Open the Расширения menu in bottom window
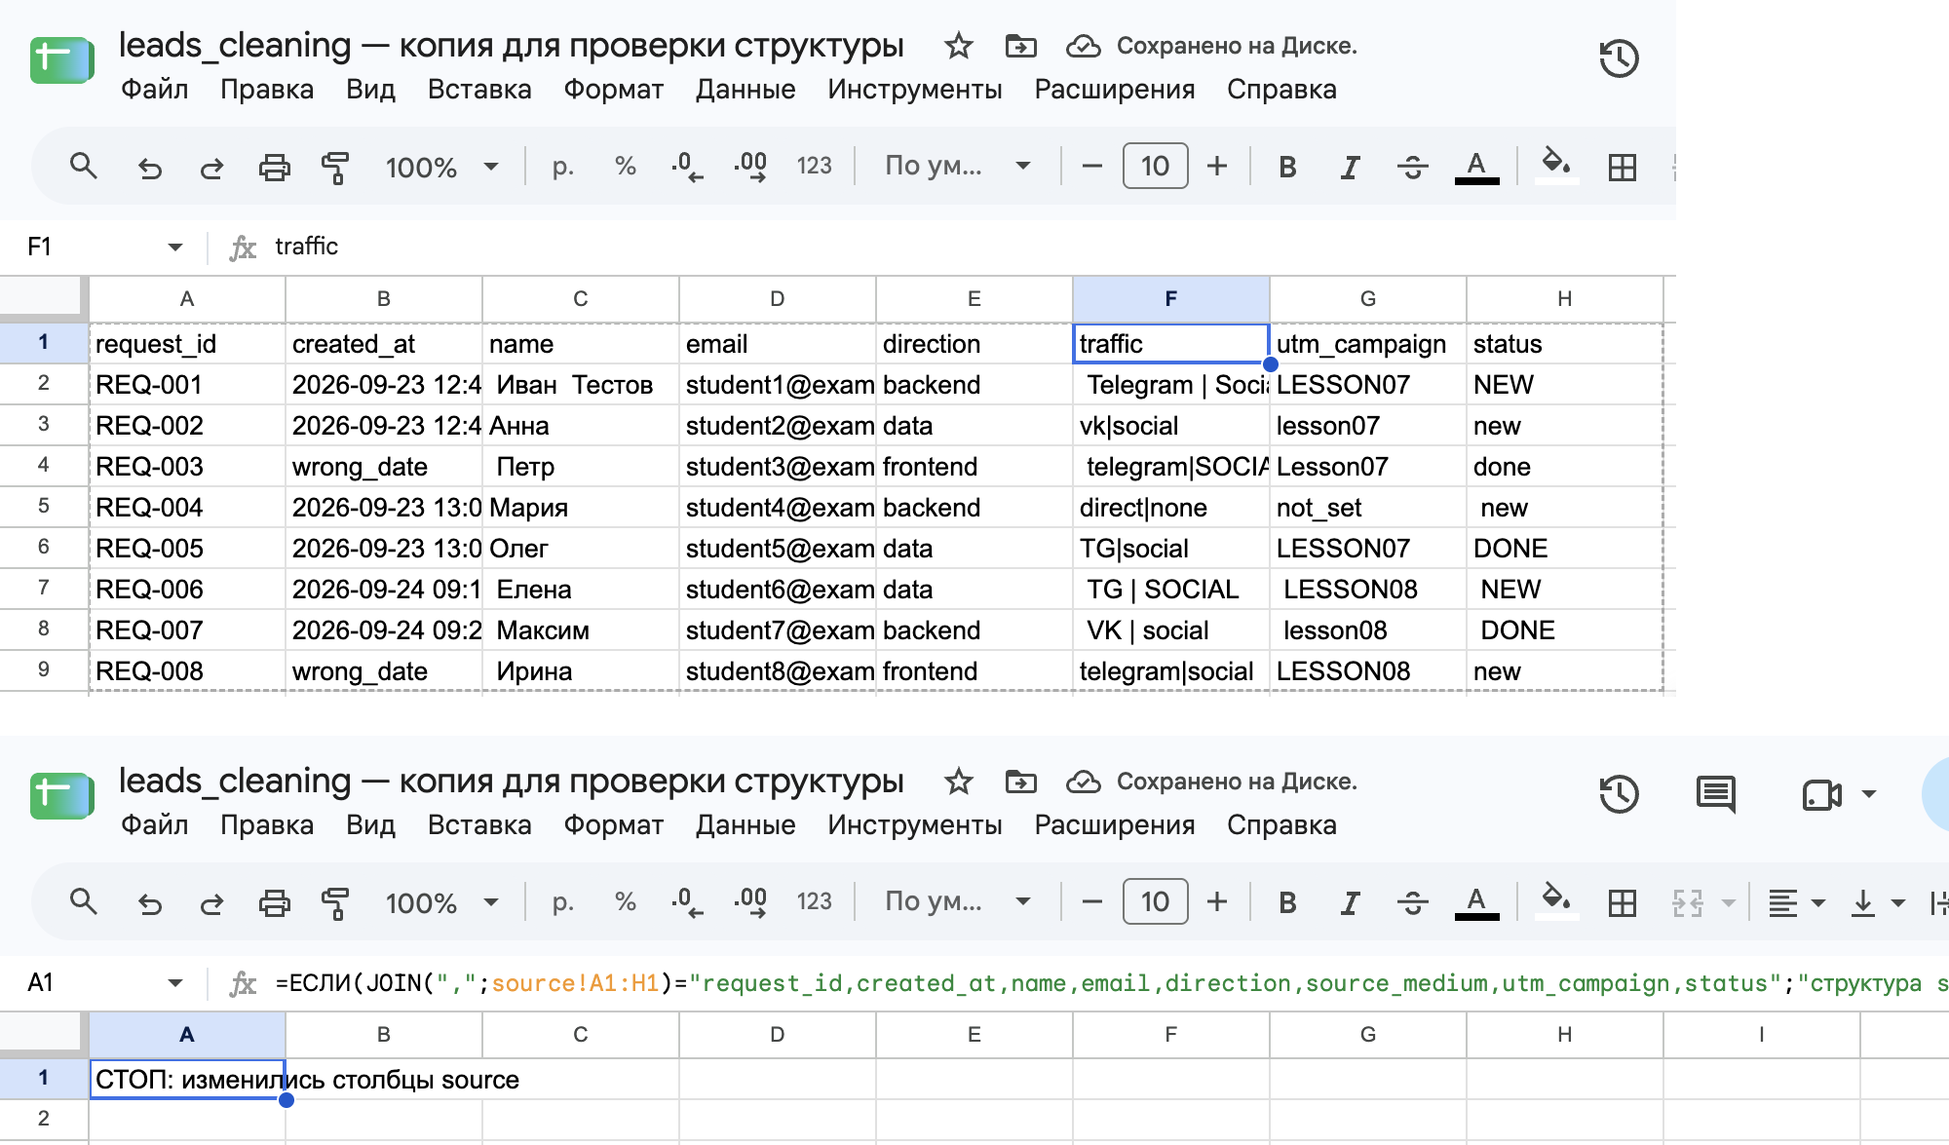Image resolution: width=1949 pixels, height=1145 pixels. click(x=1114, y=825)
